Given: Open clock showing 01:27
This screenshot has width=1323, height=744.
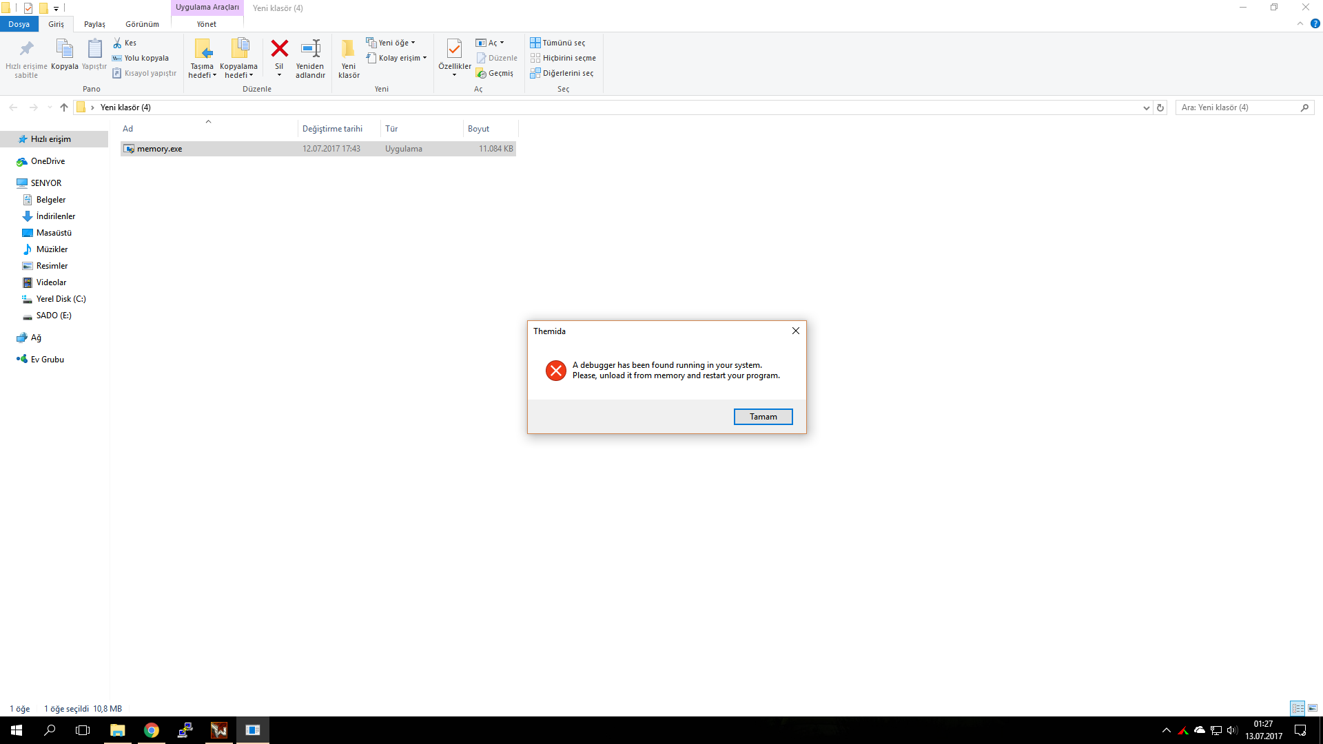Looking at the screenshot, I should pos(1264,730).
